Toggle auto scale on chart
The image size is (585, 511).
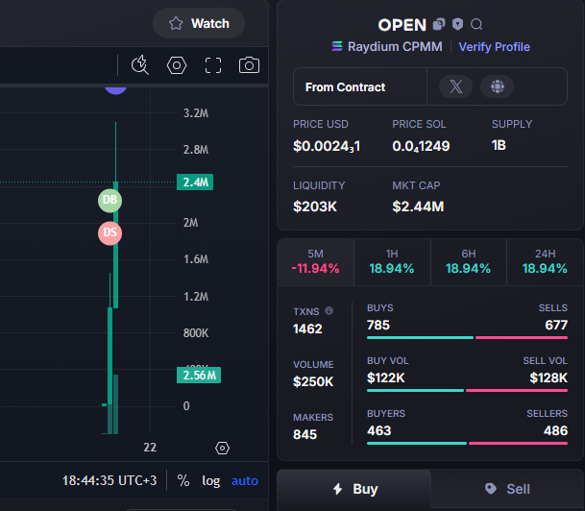click(x=245, y=481)
